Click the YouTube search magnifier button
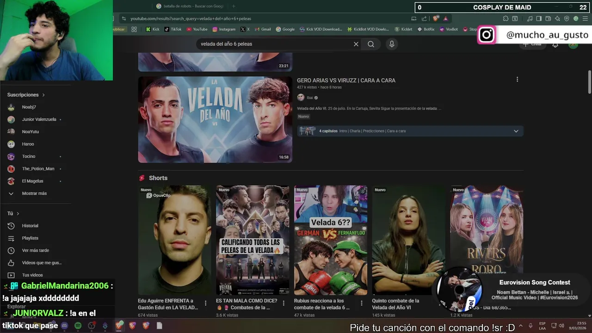592x333 pixels. [371, 44]
